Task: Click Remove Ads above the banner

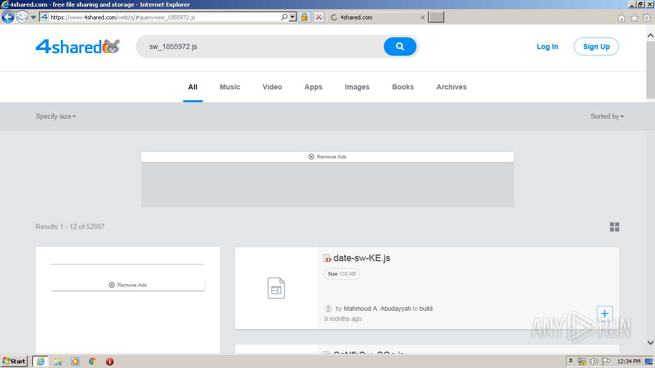Action: coord(327,157)
